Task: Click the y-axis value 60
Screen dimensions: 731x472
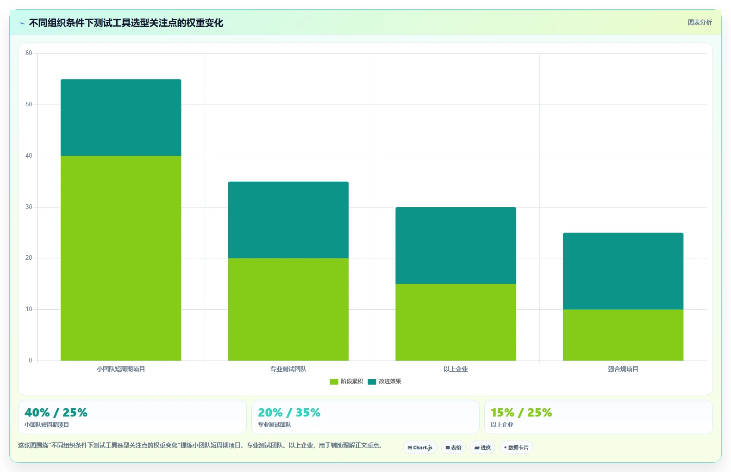Action: point(29,53)
